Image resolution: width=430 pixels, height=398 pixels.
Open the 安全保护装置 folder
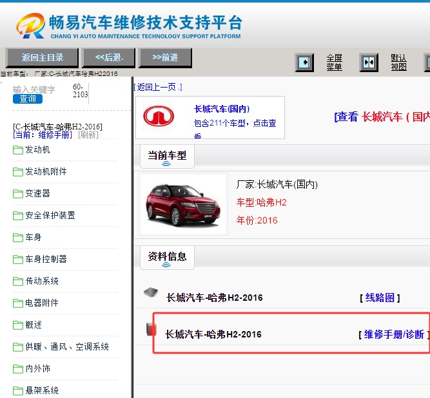coord(50,215)
